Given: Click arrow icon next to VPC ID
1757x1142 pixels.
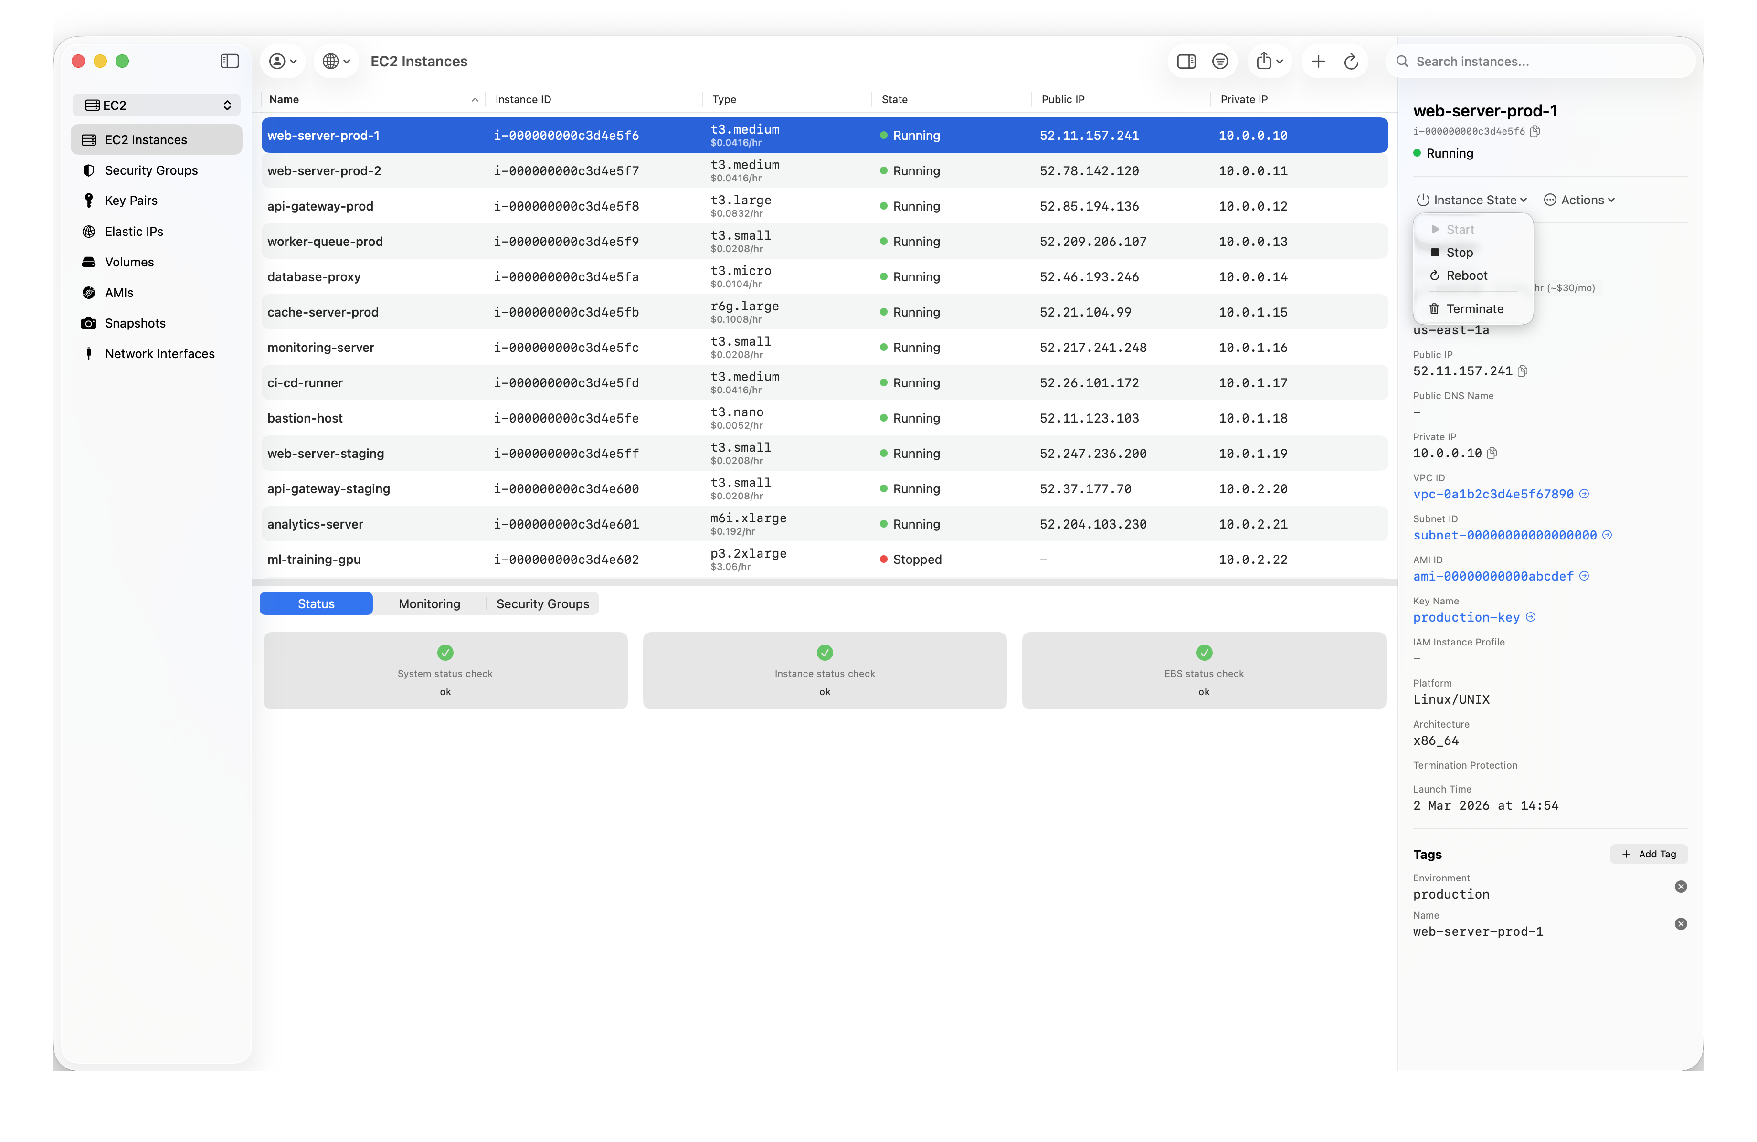Looking at the screenshot, I should pyautogui.click(x=1584, y=494).
